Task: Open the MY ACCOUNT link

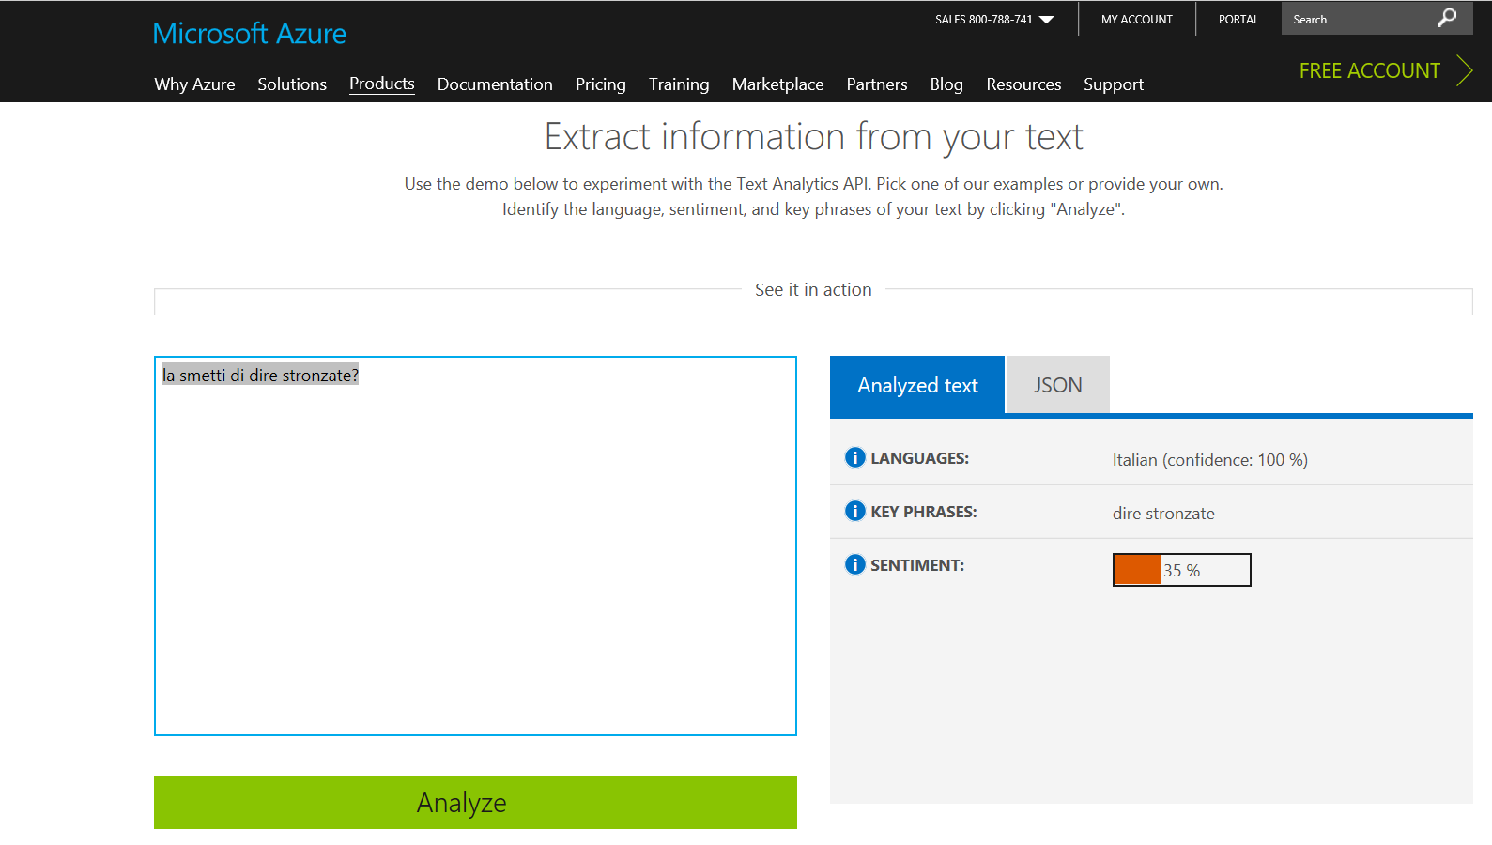Action: (1136, 20)
